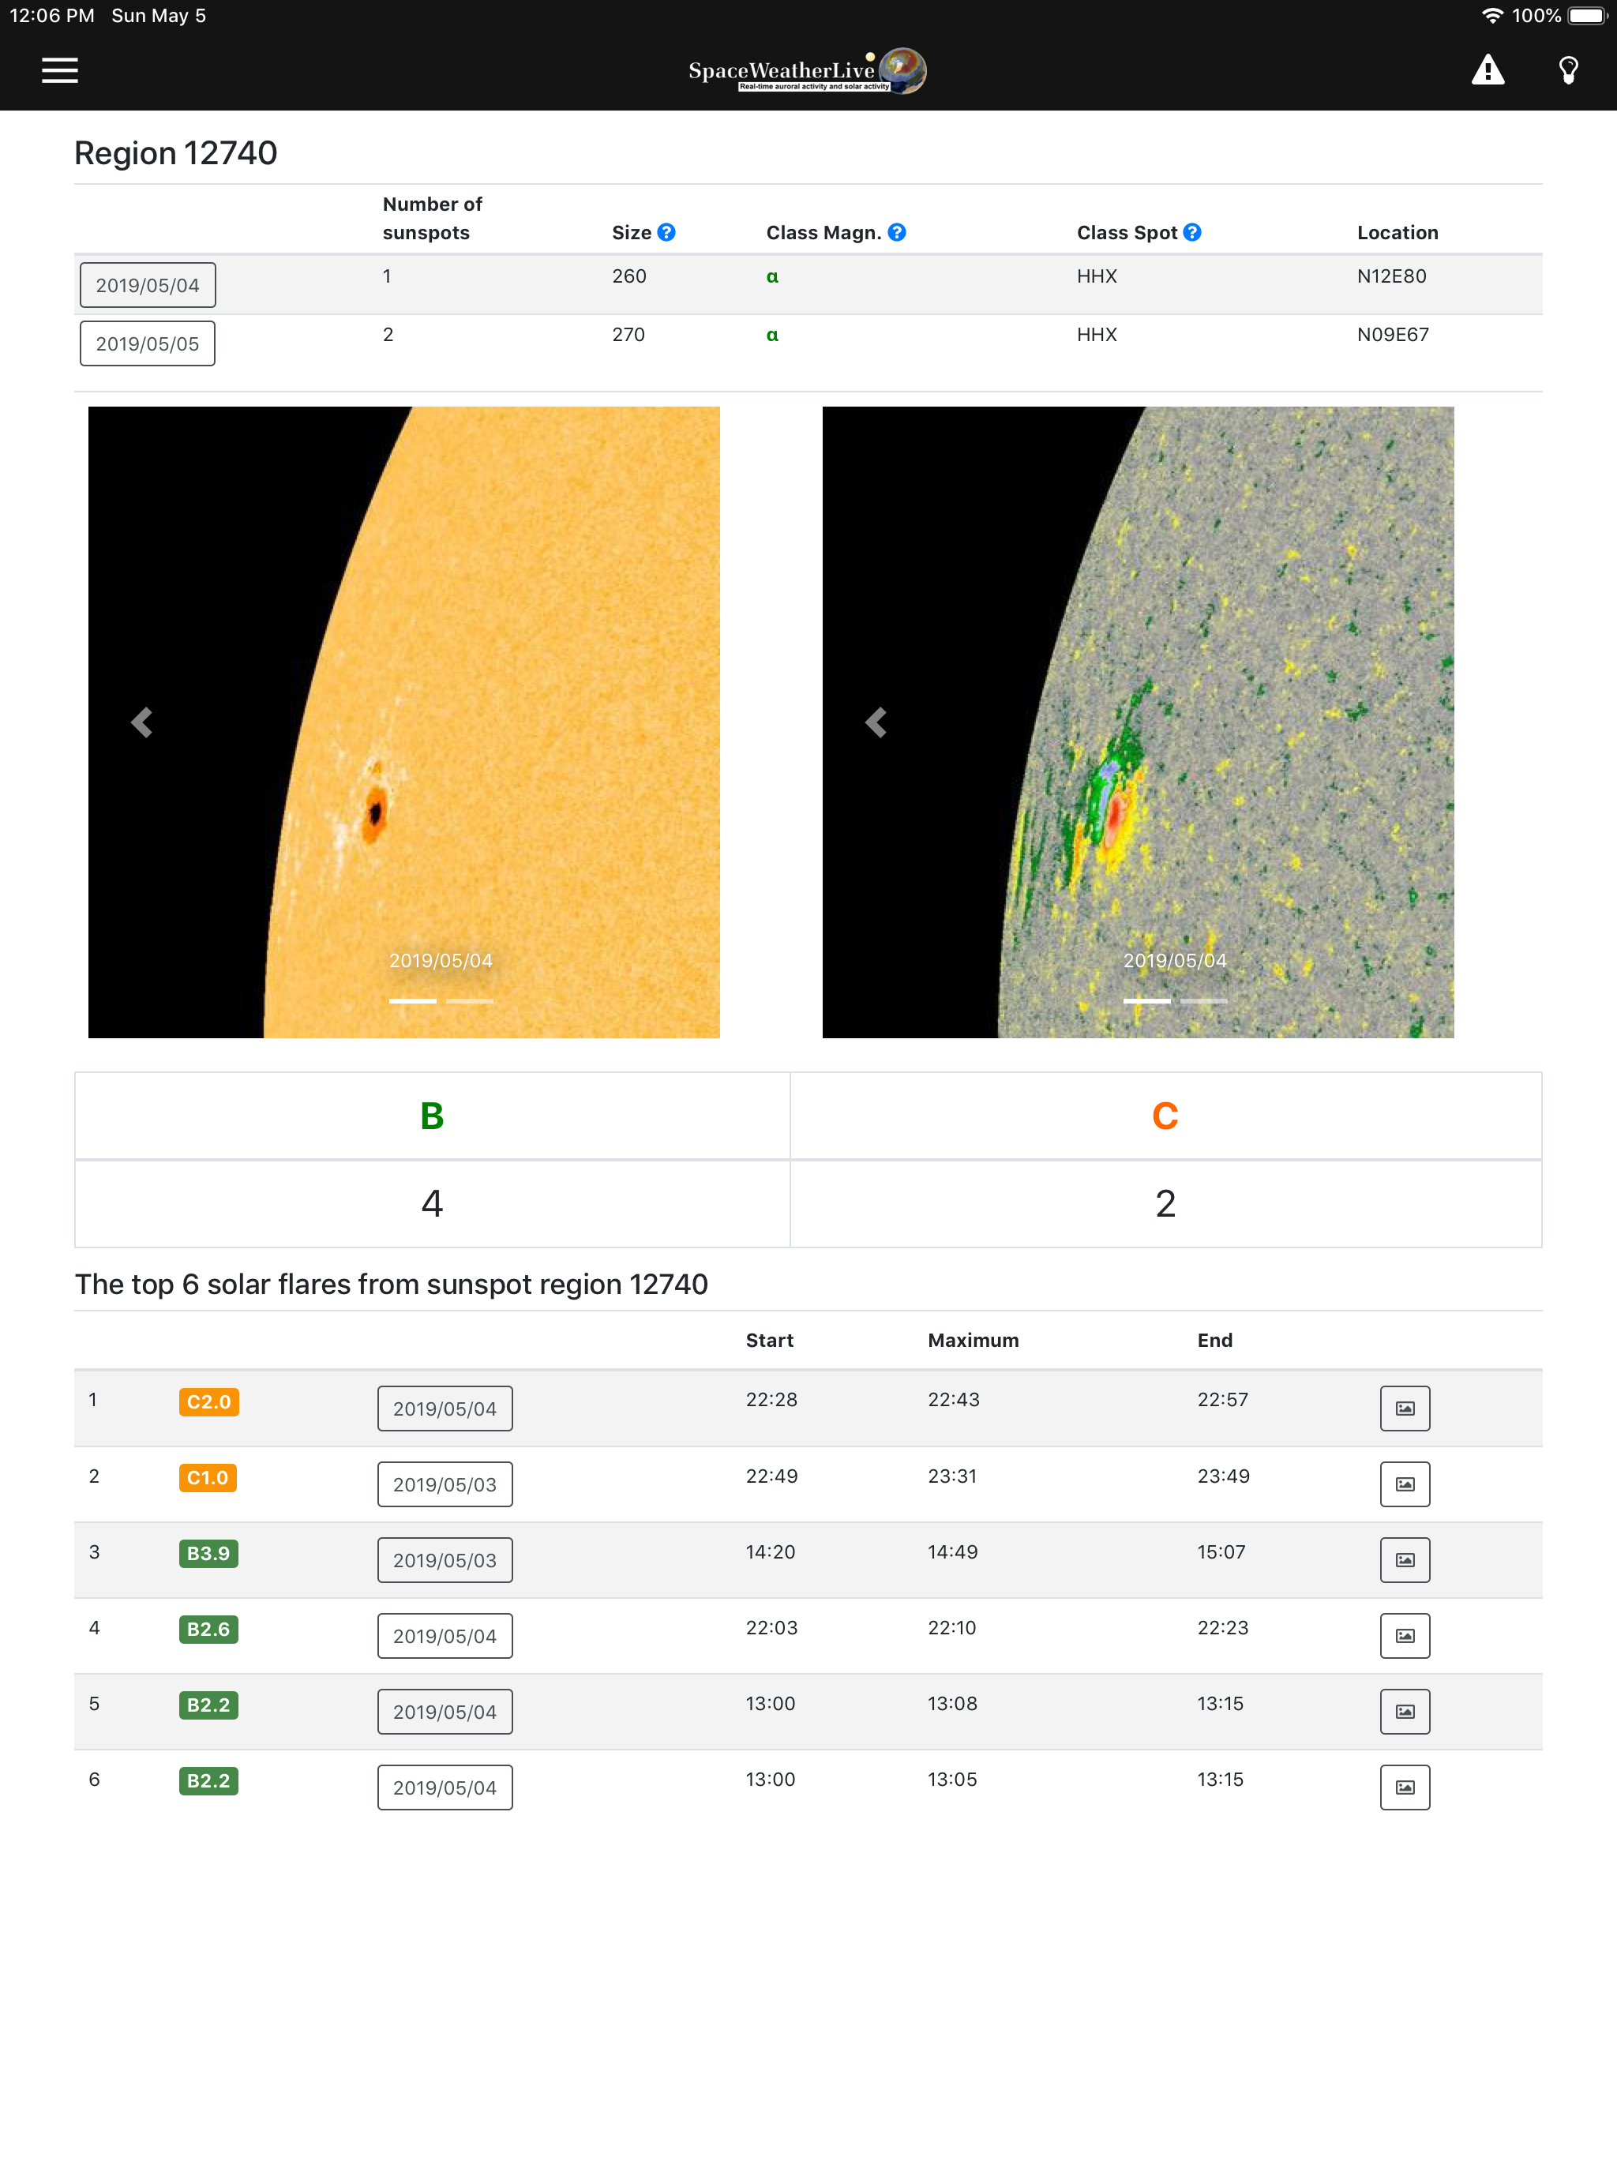This screenshot has height=2157, width=1617.
Task: Select second slide indicator on magnetogram carousel
Action: (1203, 1000)
